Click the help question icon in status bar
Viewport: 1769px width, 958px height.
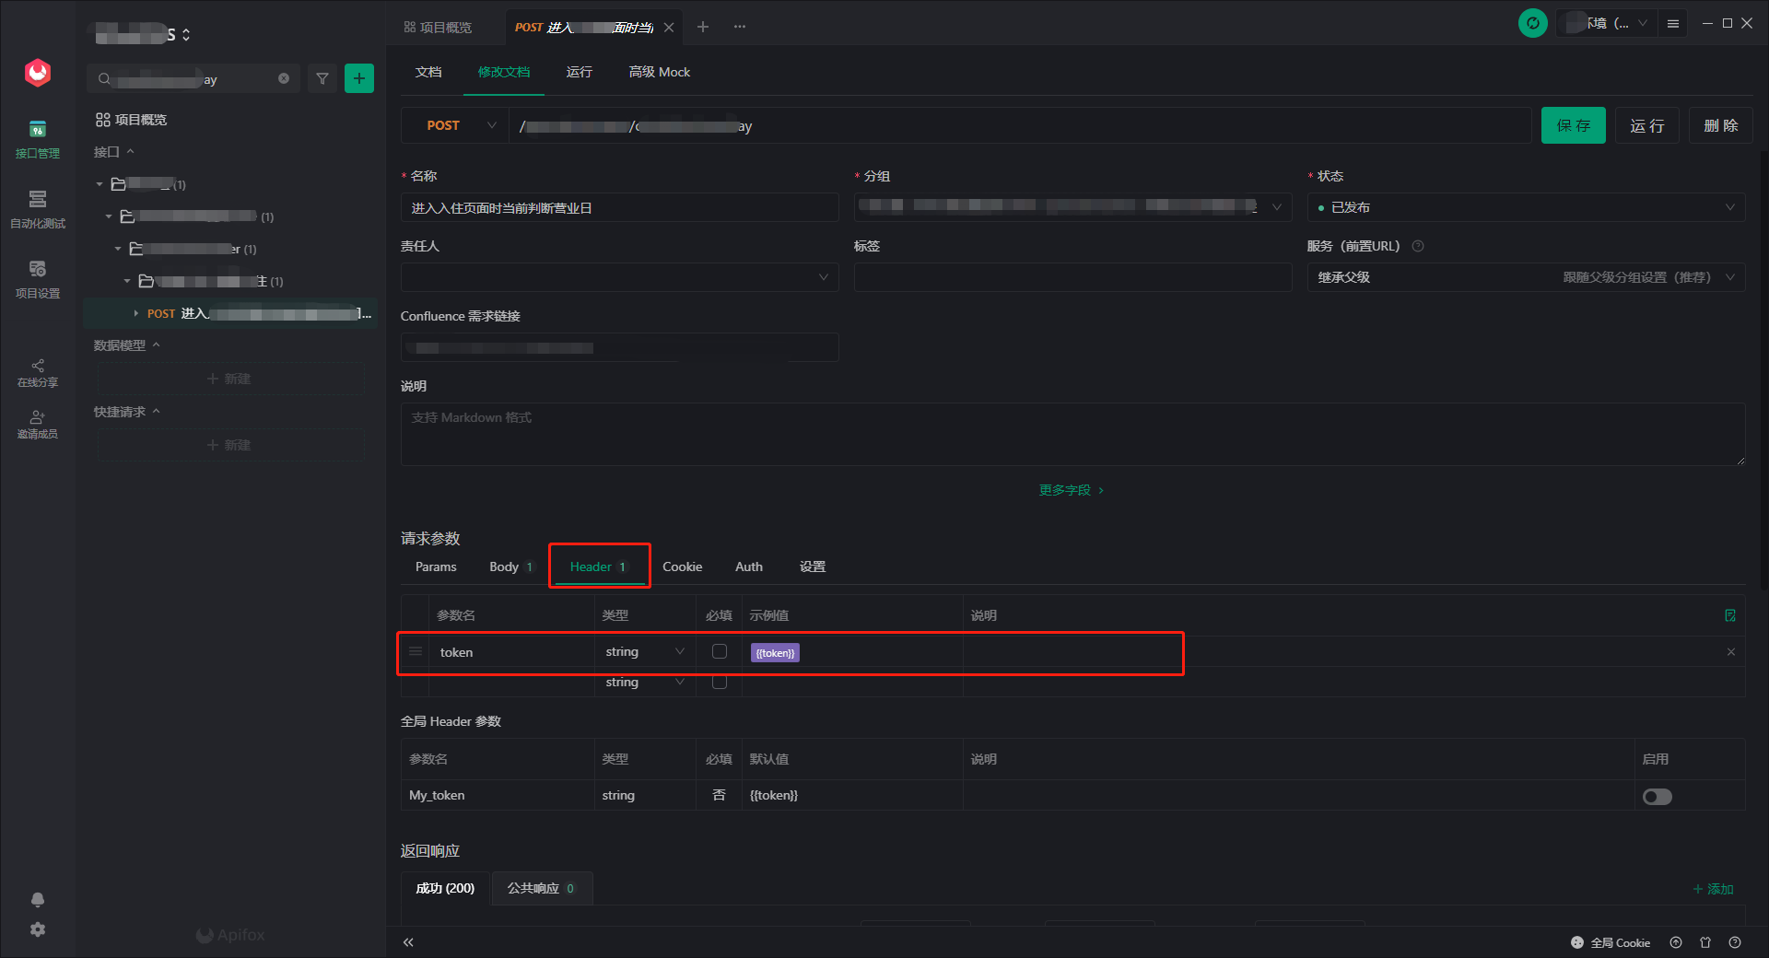tap(1735, 942)
